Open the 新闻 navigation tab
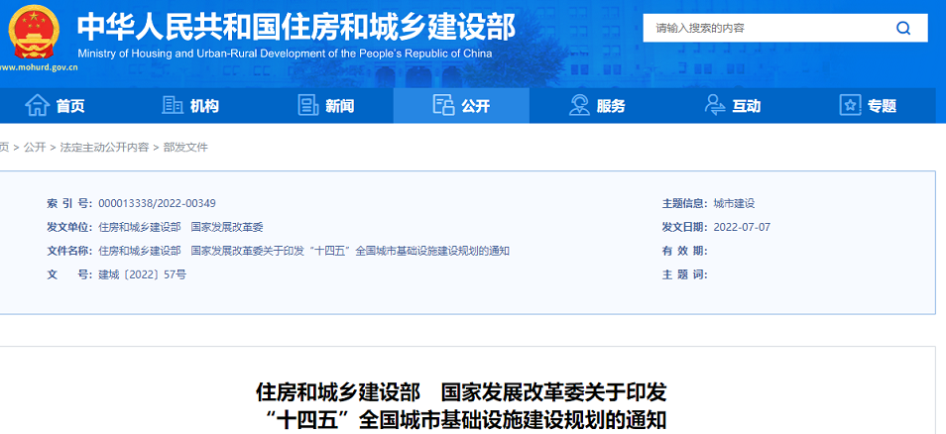Screen dimensions: 946x434 326,105
